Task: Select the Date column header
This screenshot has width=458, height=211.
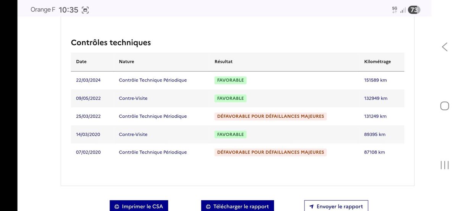Action: click(81, 62)
